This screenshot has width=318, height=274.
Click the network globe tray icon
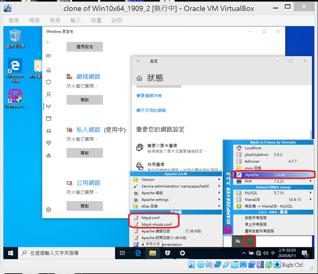(x=258, y=253)
